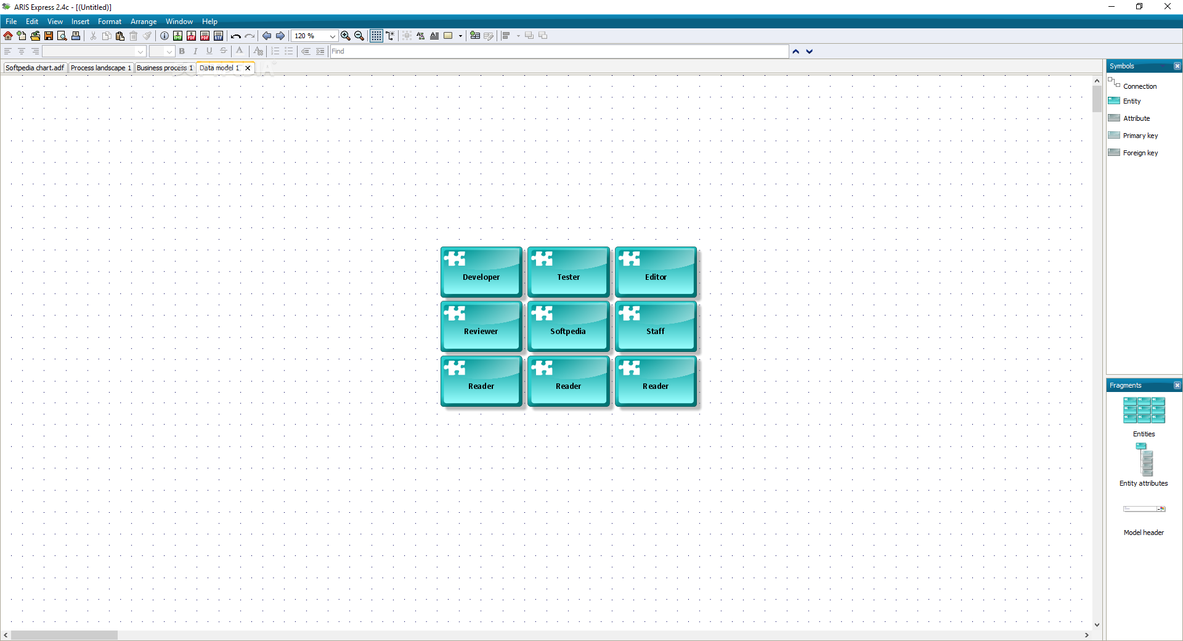The height and width of the screenshot is (641, 1183).
Task: Create a new model with the New icon
Action: 22,36
